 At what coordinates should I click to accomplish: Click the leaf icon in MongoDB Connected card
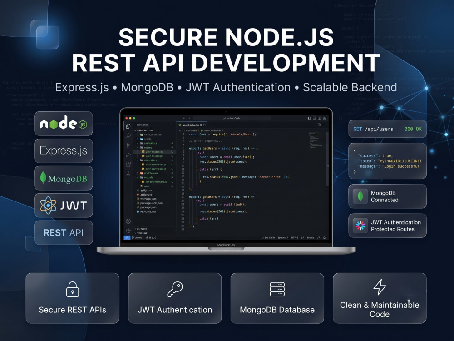click(x=360, y=196)
